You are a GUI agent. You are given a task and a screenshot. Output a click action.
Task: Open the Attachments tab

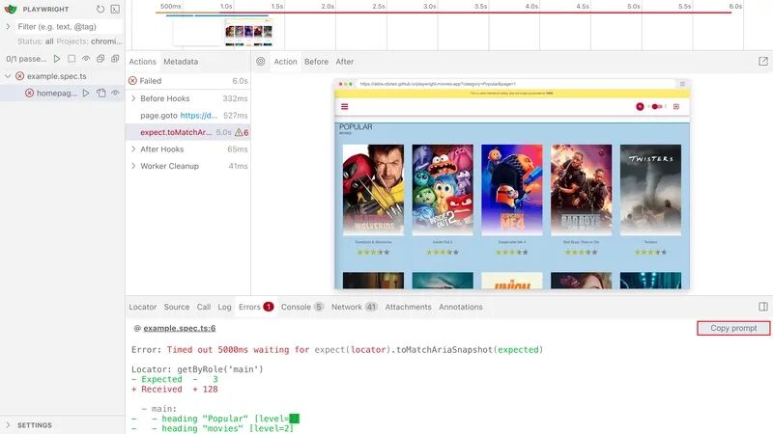tap(408, 307)
